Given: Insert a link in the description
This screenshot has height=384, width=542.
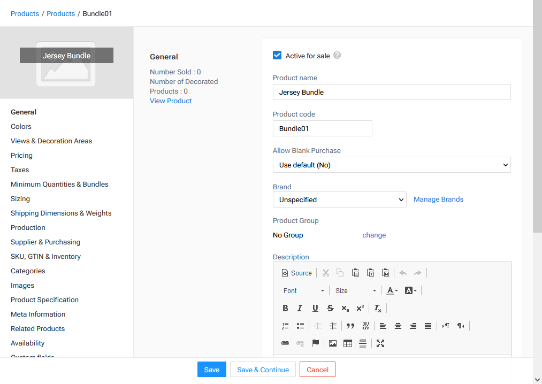Looking at the screenshot, I should coord(285,343).
